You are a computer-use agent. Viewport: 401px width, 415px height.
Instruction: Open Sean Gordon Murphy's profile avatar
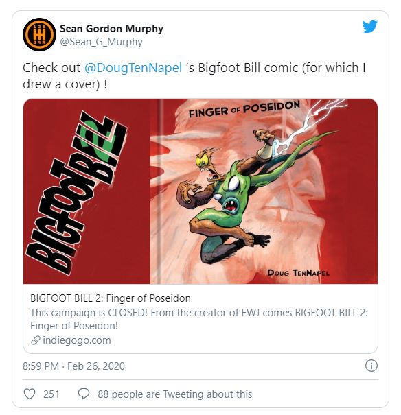[x=39, y=34]
